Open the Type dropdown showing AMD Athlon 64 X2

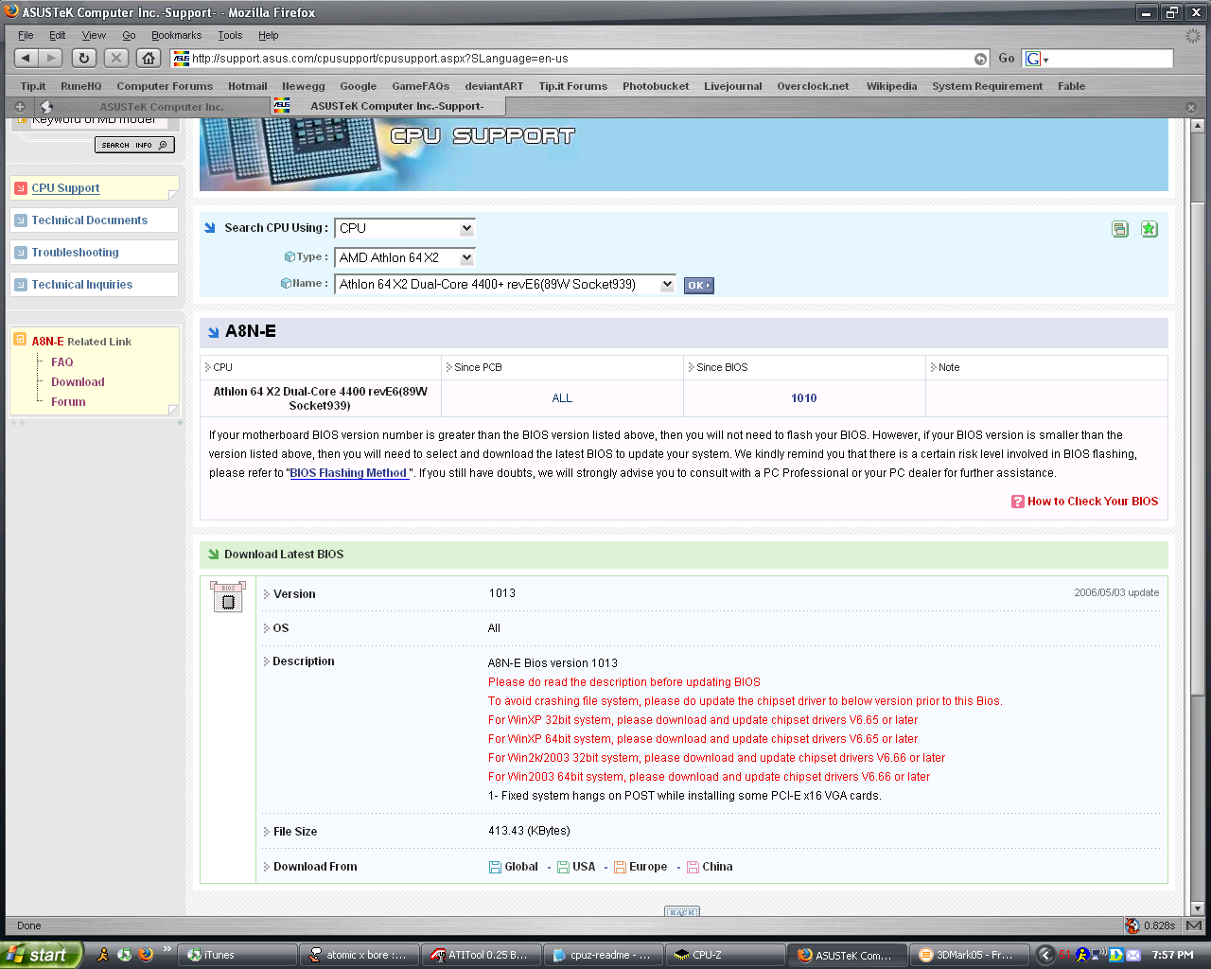pyautogui.click(x=404, y=257)
